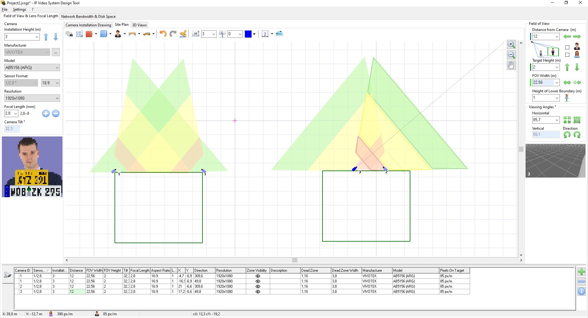Click the blue color swatch
This screenshot has width=588, height=318.
(248, 34)
